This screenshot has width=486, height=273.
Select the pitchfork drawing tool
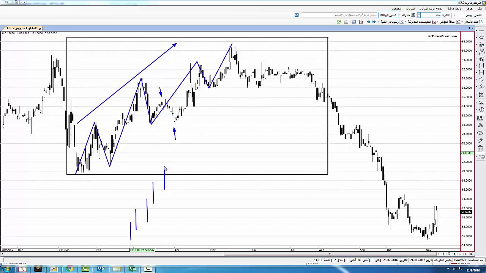pos(481,86)
